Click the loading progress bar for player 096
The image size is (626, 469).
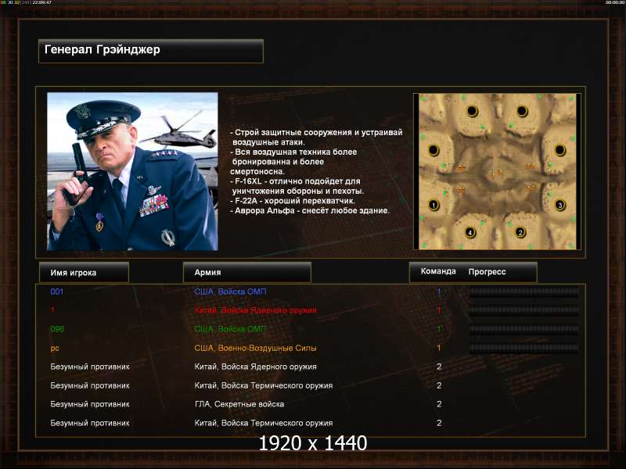(x=523, y=329)
